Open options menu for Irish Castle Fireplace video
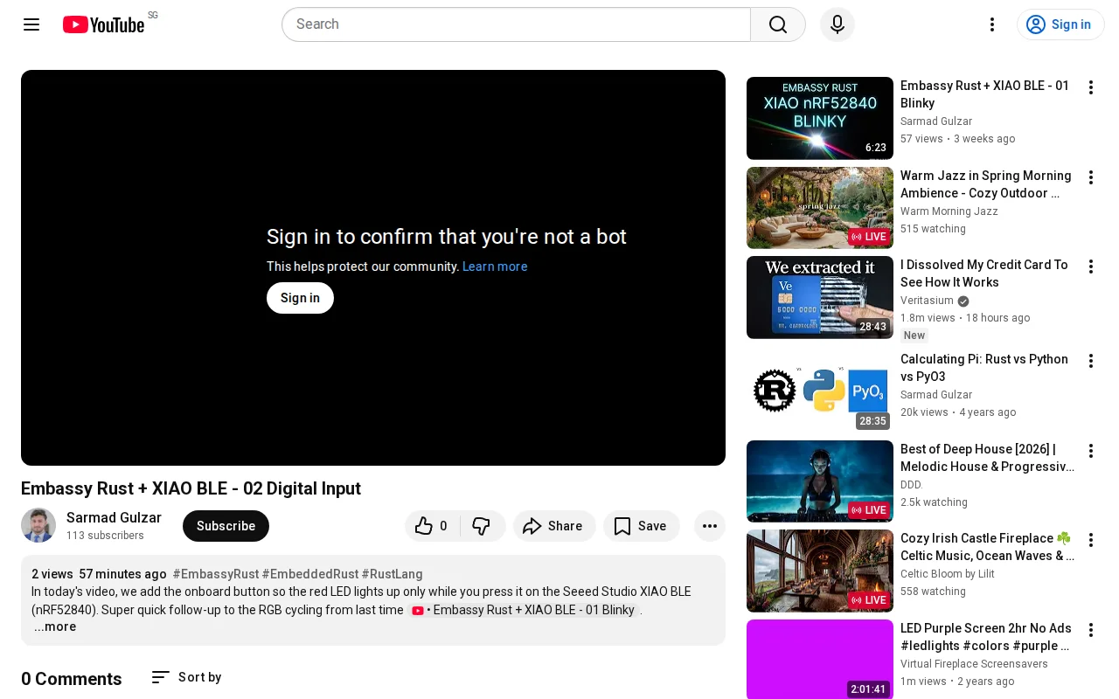The image size is (1119, 699). click(x=1091, y=540)
